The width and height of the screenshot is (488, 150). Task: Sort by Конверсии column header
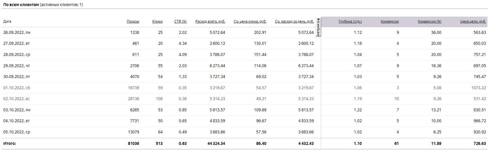pos(390,21)
